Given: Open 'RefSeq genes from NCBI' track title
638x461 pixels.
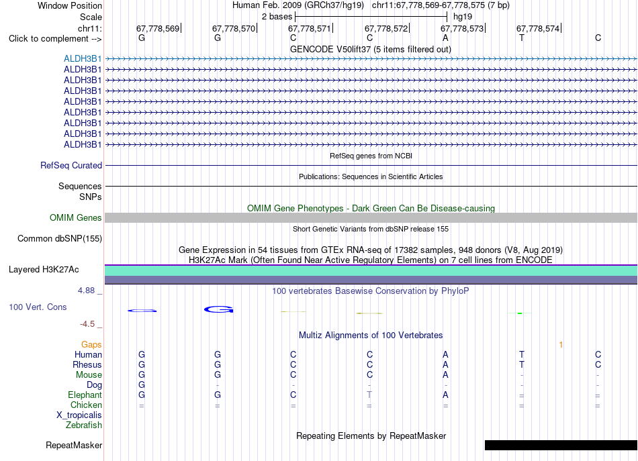Looking at the screenshot, I should (x=371, y=156).
